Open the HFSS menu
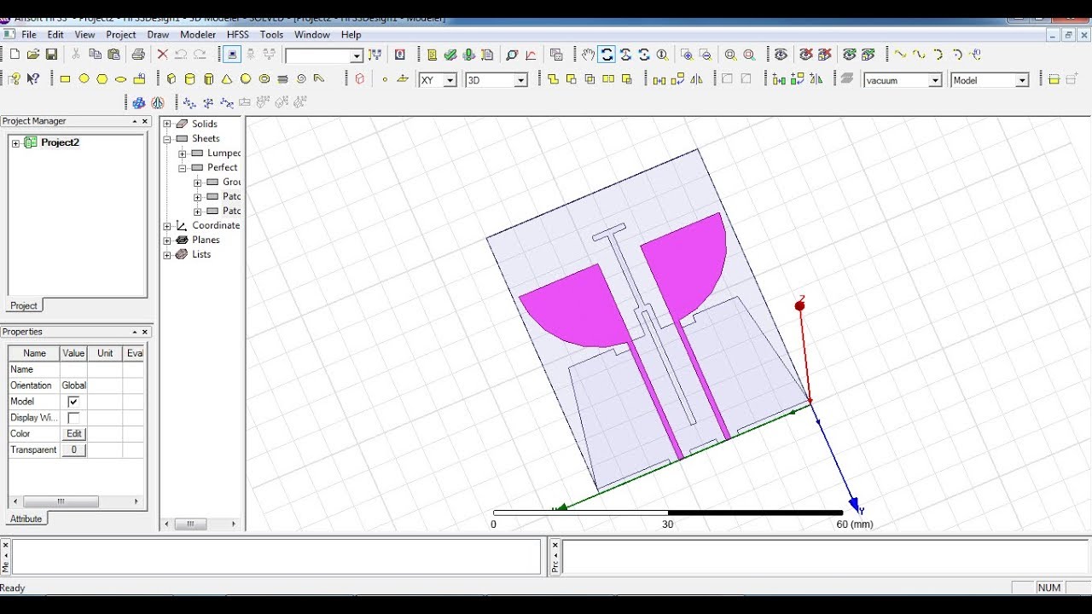 click(x=238, y=35)
